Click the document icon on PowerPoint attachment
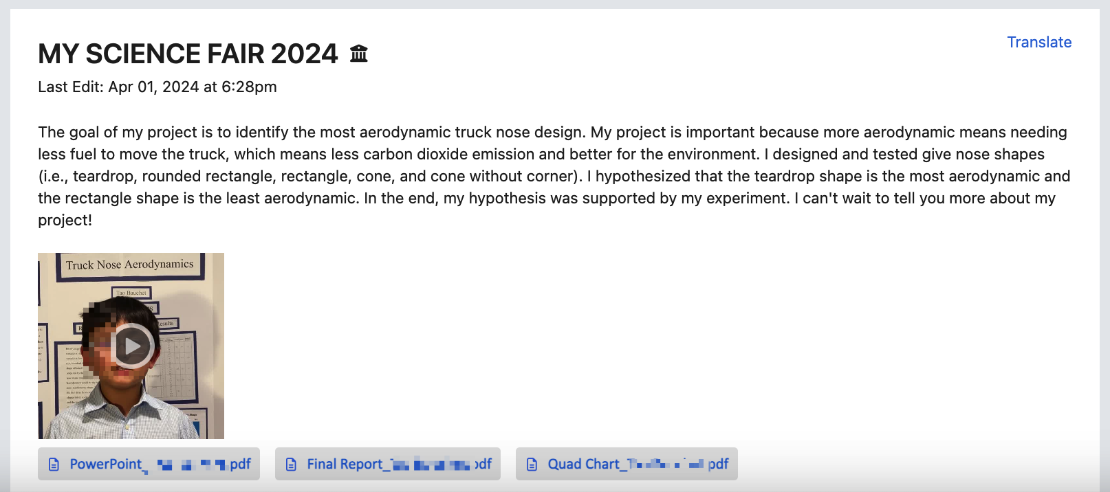The width and height of the screenshot is (1110, 492). click(x=54, y=465)
